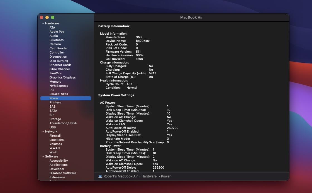The height and width of the screenshot is (193, 312).
Task: Select Thunderbolt/USB4 in the sidebar
Action: click(63, 123)
